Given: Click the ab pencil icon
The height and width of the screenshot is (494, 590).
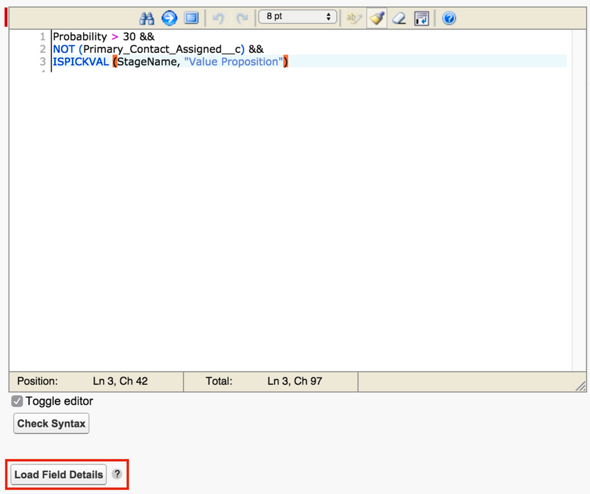Looking at the screenshot, I should [x=354, y=18].
